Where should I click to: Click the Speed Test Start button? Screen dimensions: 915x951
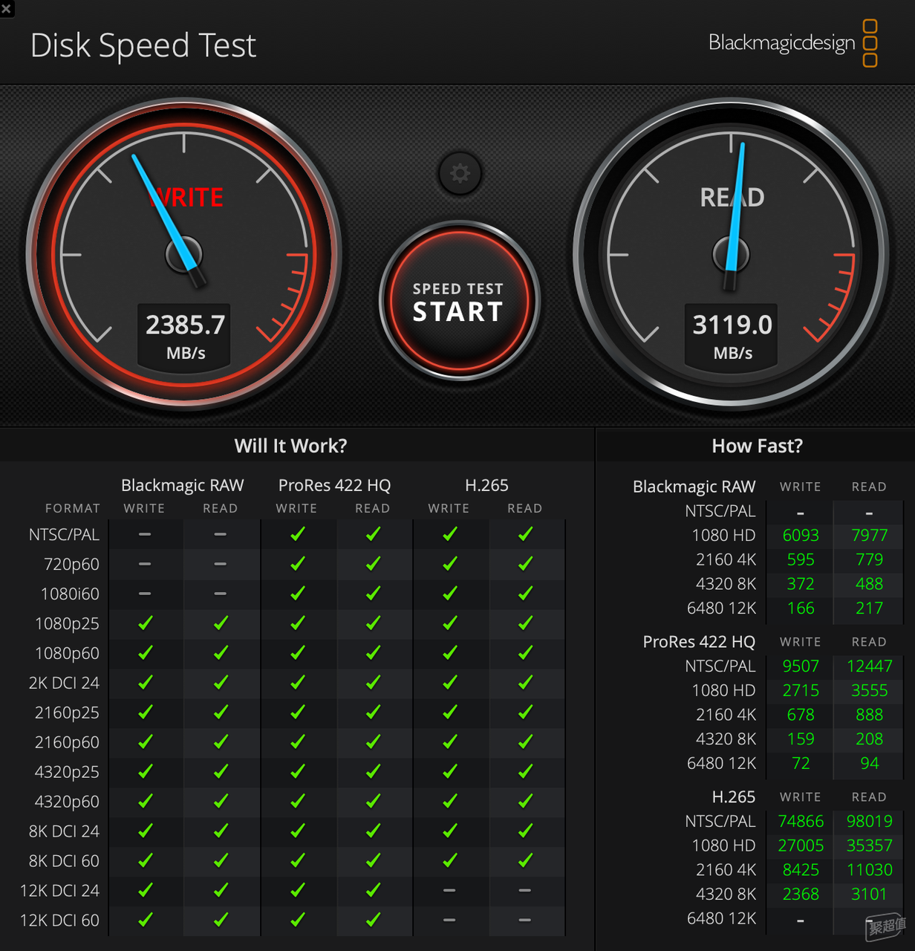[459, 301]
